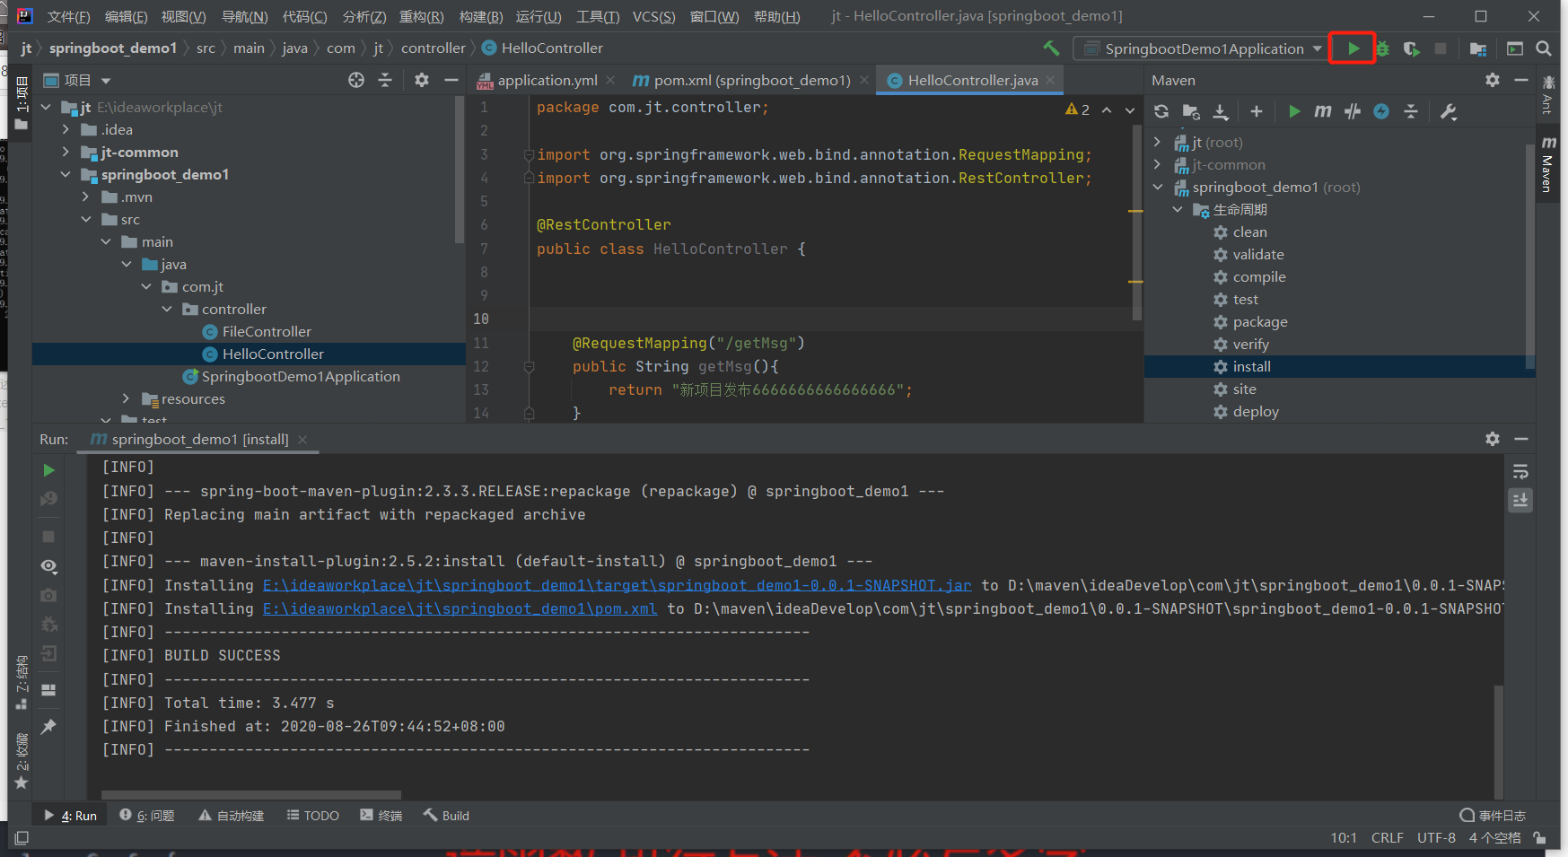
Task: Toggle the eye icon in Run panel sidebar
Action: (x=48, y=566)
